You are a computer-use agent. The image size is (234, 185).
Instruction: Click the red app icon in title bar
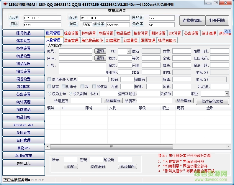click(x=5, y=4)
